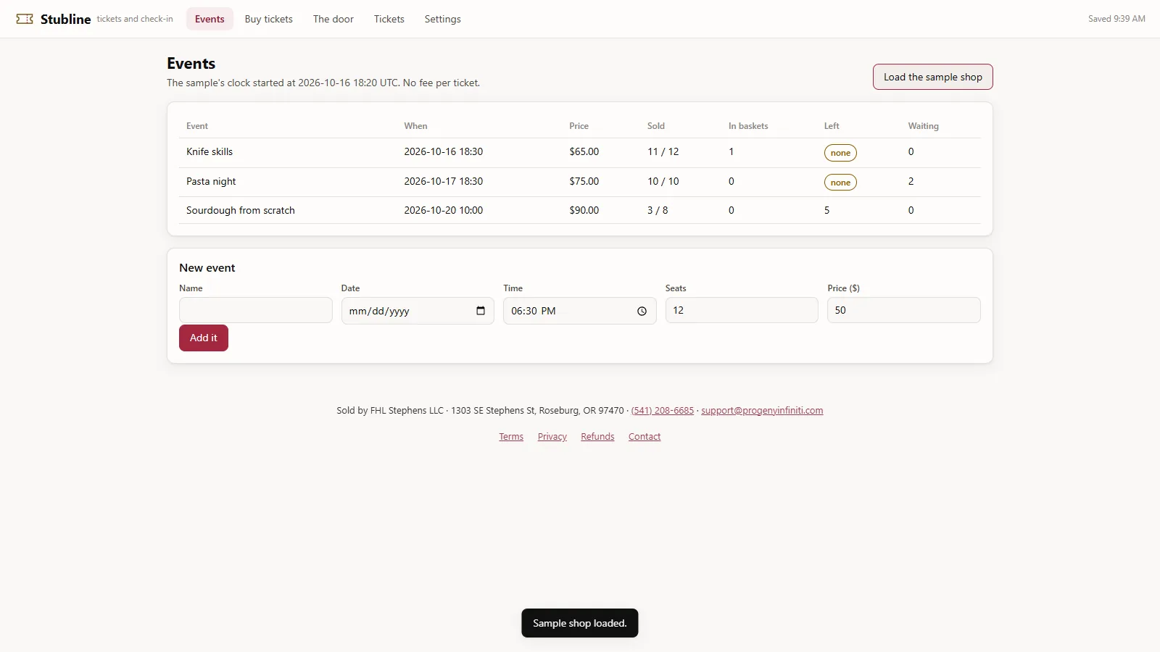Click the Price ($) input field
The image size is (1160, 652).
coord(904,310)
